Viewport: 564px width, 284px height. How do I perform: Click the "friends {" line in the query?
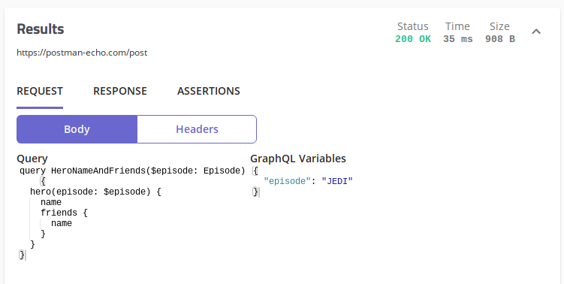tap(64, 213)
